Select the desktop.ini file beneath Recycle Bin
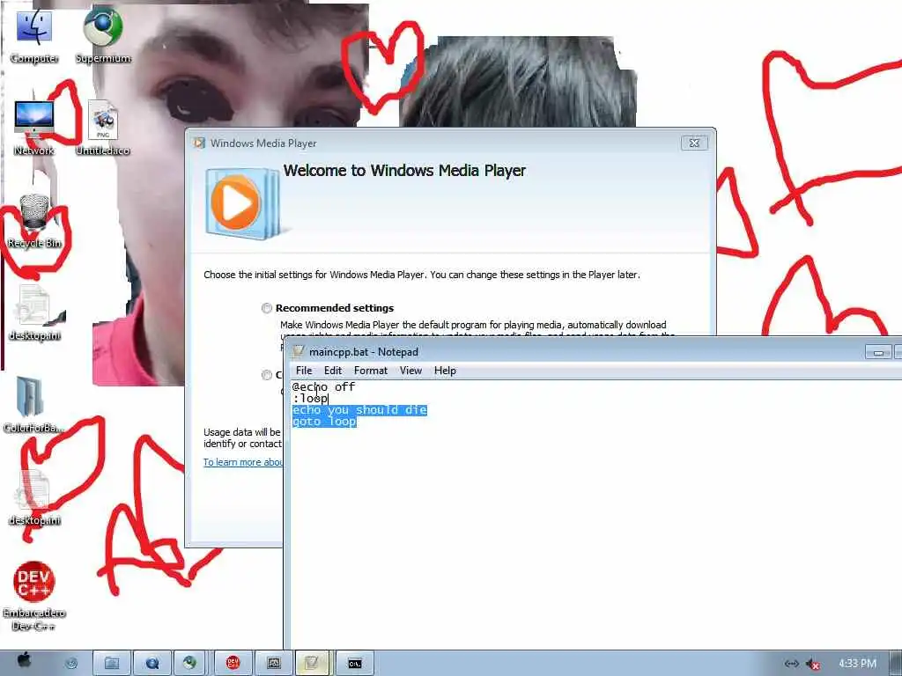Viewport: 902px width, 676px height. pyautogui.click(x=34, y=313)
